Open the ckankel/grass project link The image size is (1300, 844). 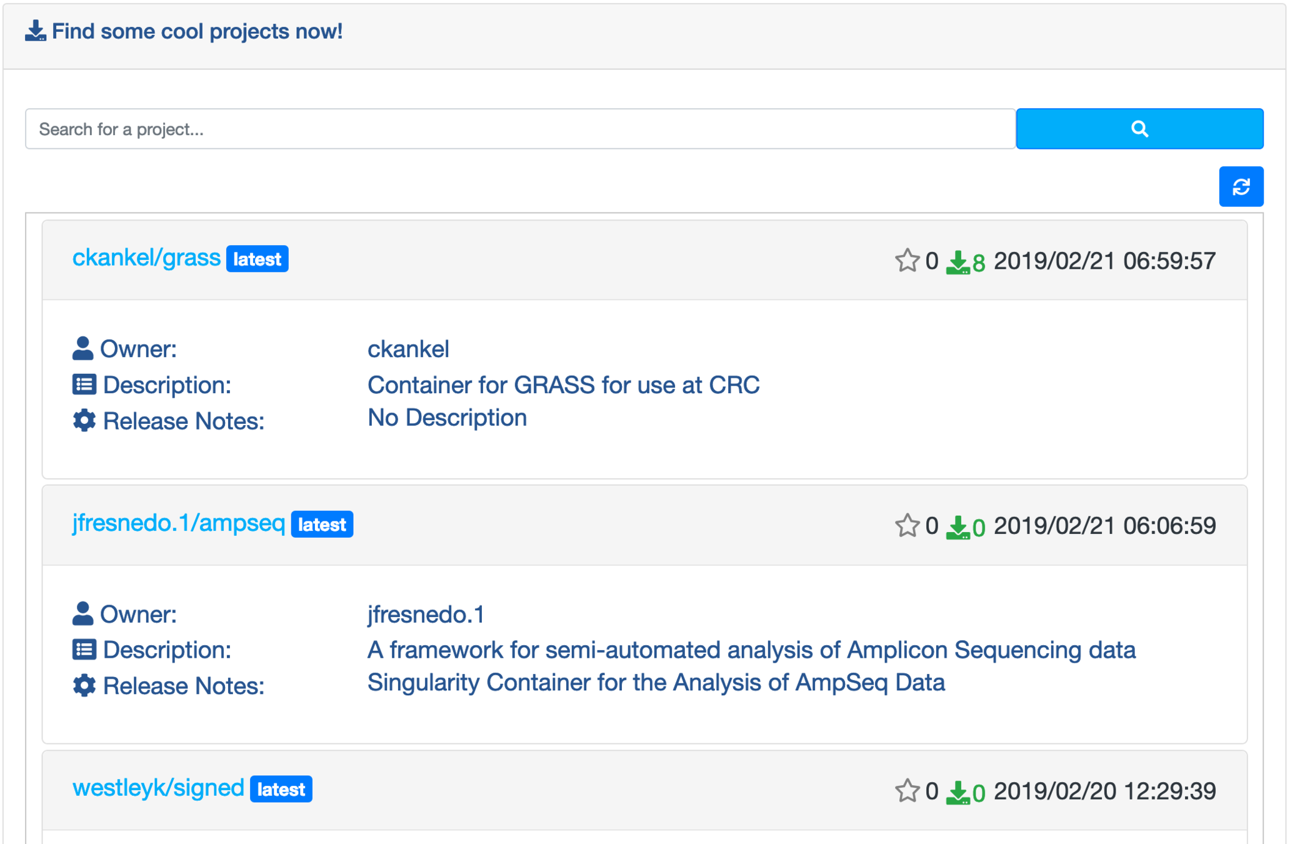click(146, 258)
